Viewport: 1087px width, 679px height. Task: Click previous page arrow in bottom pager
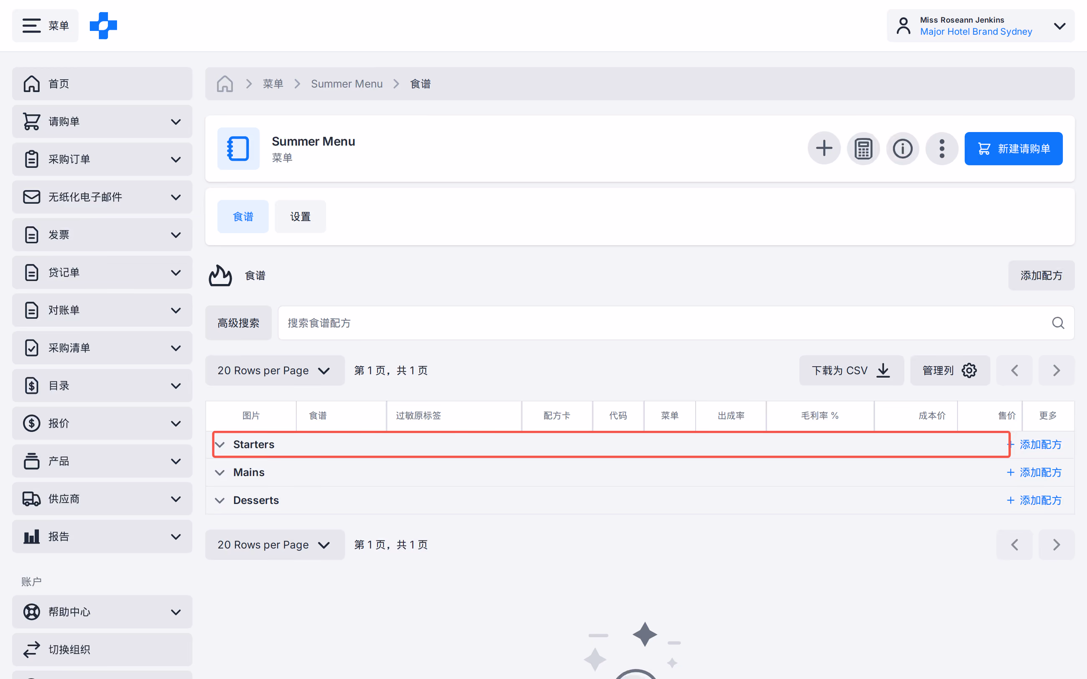(x=1014, y=545)
